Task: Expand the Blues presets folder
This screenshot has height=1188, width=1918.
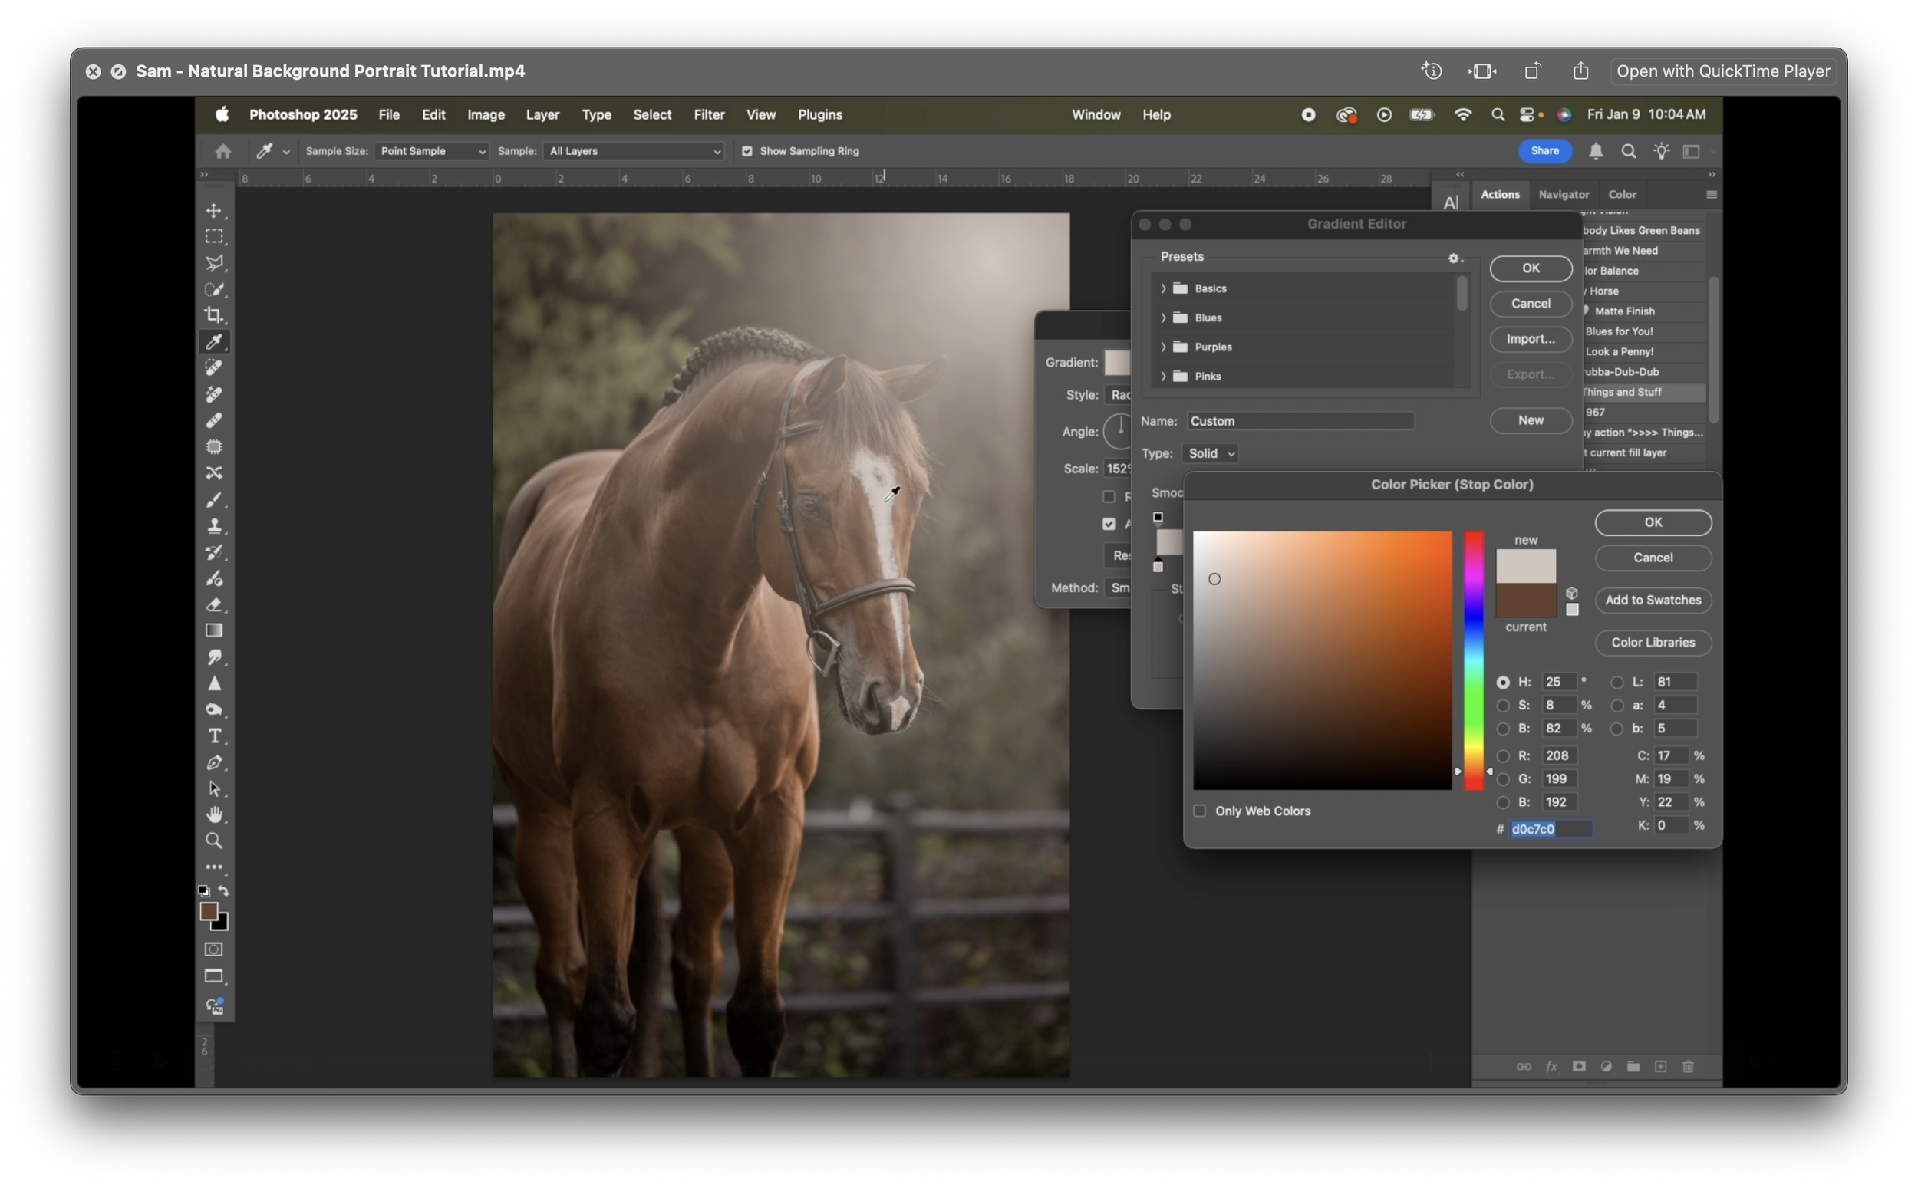Action: (1164, 318)
